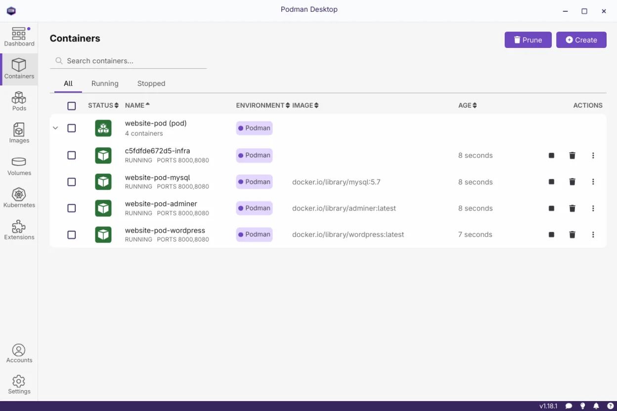Click the 7 seconds age value
Image resolution: width=617 pixels, height=411 pixels.
475,235
